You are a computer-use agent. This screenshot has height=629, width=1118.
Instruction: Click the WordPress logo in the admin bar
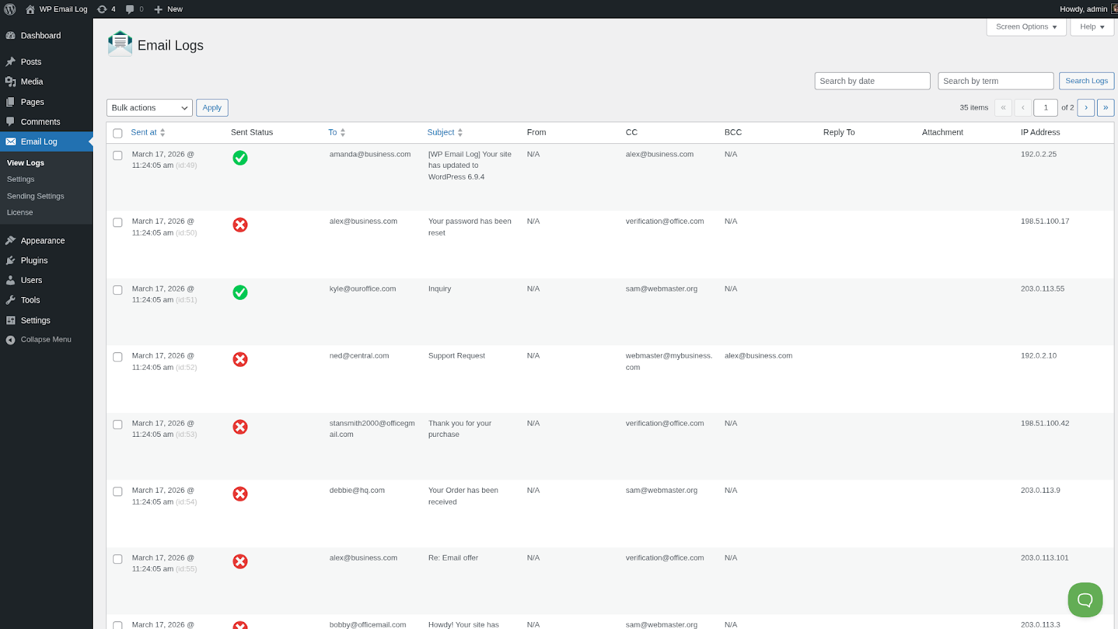pos(9,9)
